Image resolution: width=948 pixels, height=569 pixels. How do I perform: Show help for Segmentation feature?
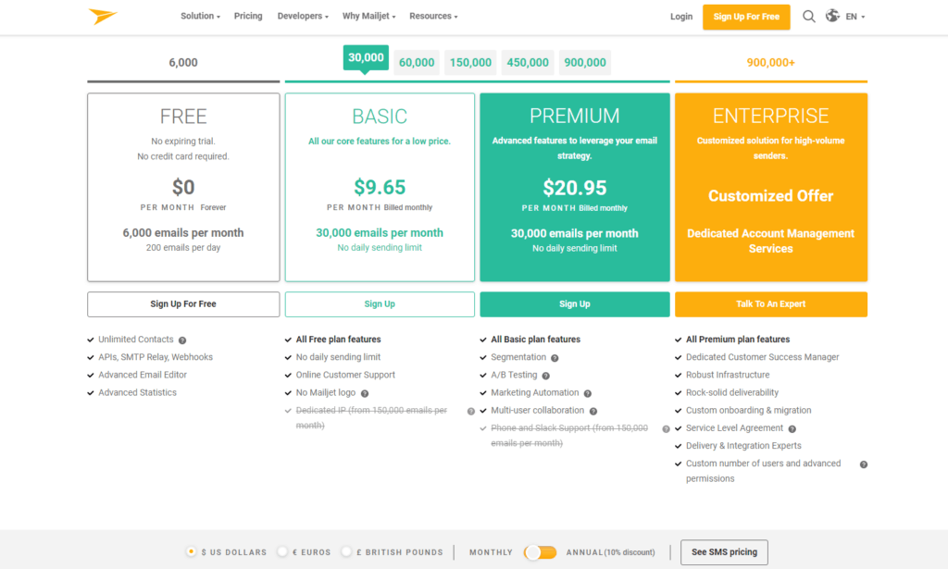[x=555, y=358]
